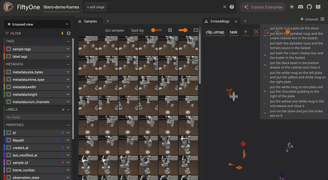The image size is (328, 180).
Task: Toggle the panel layout split icon
Action: [x=323, y=19]
